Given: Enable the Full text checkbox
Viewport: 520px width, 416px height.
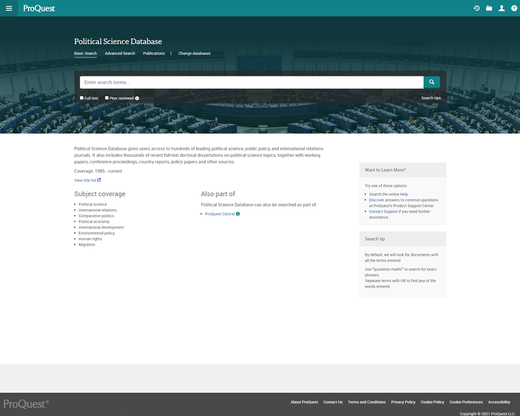Looking at the screenshot, I should [x=81, y=98].
